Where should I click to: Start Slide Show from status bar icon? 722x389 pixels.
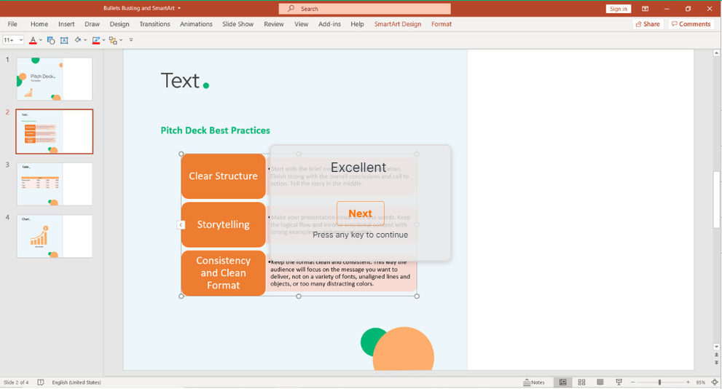(619, 382)
